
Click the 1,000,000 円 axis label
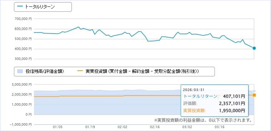[22, 105]
